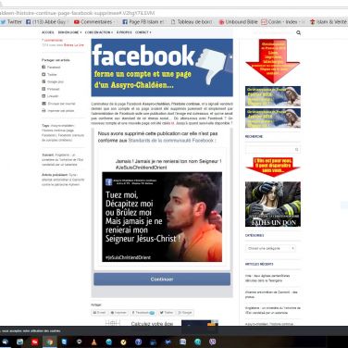Image resolution: width=348 pixels, height=348 pixels.
Task: Expand the categories dropdown selector
Action: pos(270,248)
